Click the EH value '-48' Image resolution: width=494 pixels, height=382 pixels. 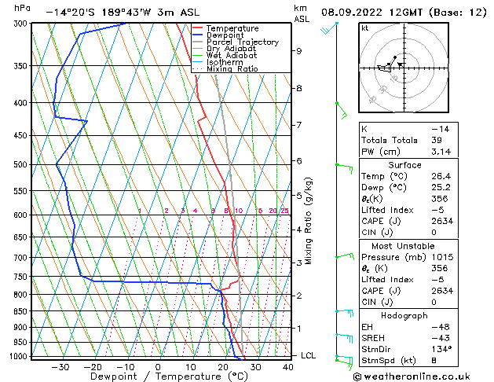pos(441,327)
